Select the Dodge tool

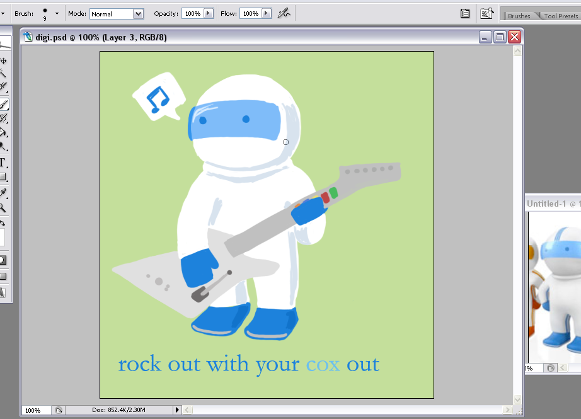click(3, 147)
